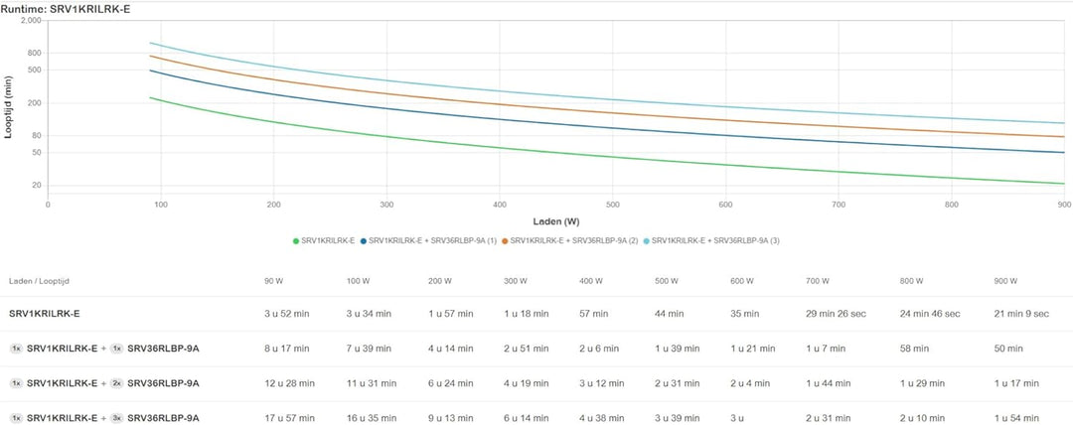Click the 700 W column header
Viewport: 1073px width, 425px height.
(x=820, y=281)
